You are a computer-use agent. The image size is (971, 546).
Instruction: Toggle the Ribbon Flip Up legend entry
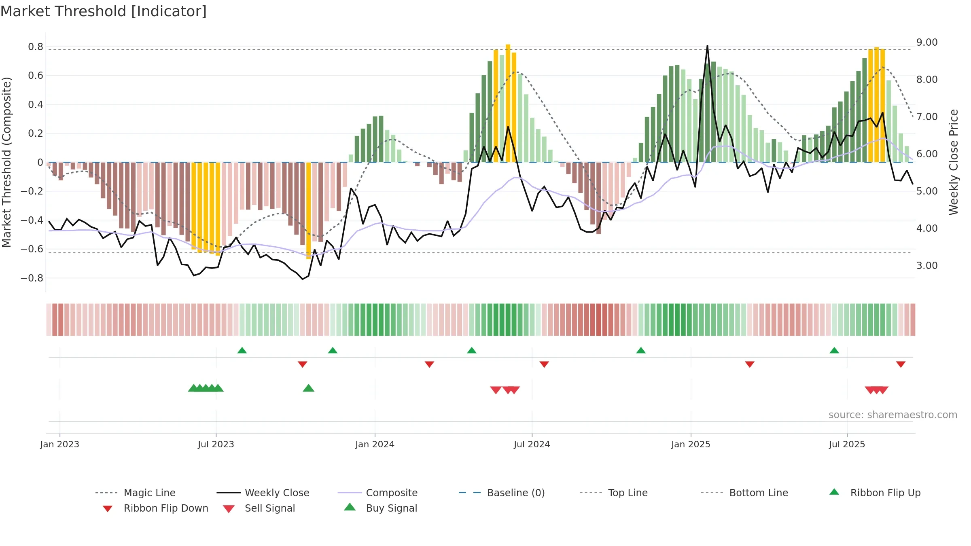click(875, 493)
